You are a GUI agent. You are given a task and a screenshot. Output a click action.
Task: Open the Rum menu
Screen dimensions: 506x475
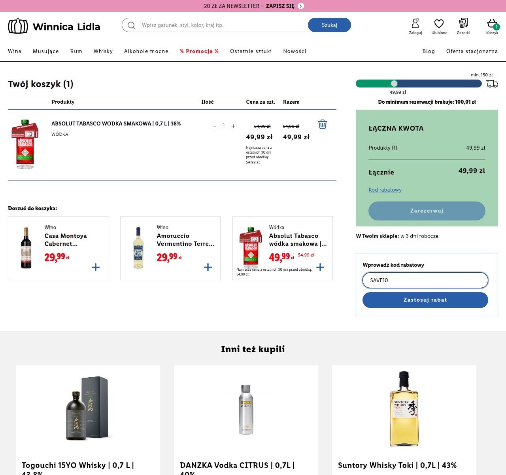76,51
